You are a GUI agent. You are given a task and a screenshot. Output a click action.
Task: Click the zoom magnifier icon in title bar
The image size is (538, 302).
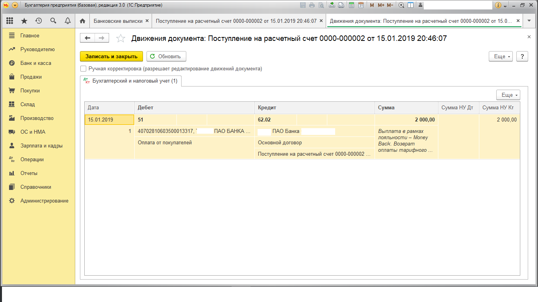(x=401, y=5)
